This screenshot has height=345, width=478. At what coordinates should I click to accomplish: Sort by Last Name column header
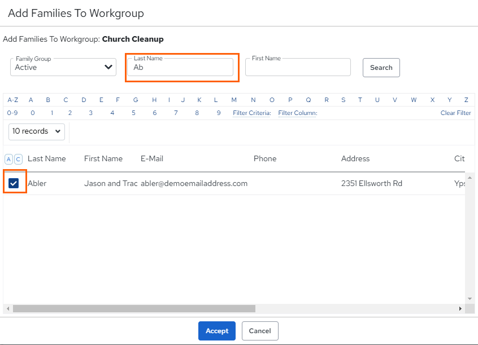(x=47, y=158)
